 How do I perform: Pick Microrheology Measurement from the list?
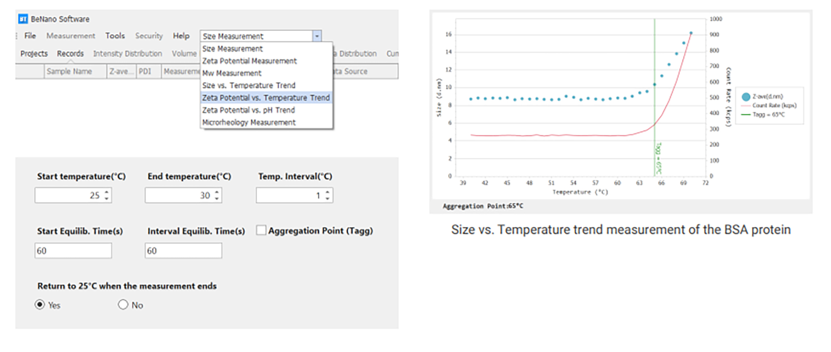point(249,122)
